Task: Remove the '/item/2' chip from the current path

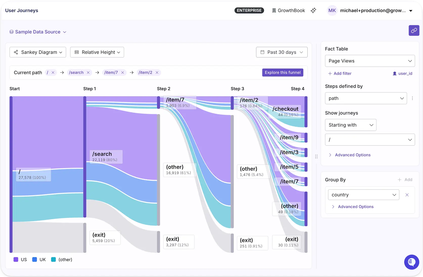Action: click(157, 72)
